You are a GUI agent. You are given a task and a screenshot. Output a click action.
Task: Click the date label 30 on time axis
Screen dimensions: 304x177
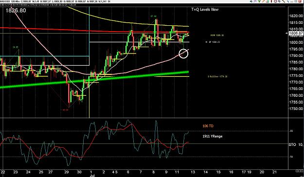[x=79, y=172]
